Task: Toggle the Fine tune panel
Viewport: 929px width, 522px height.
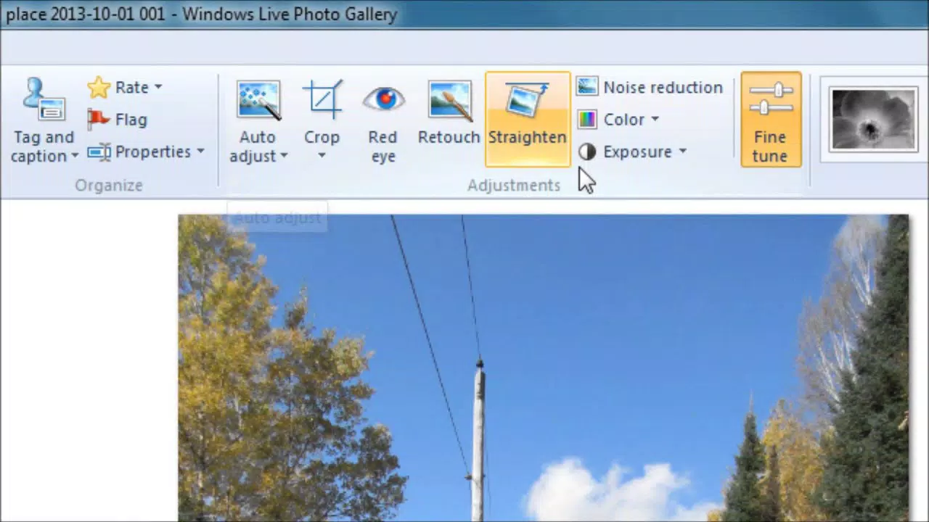Action: [771, 120]
